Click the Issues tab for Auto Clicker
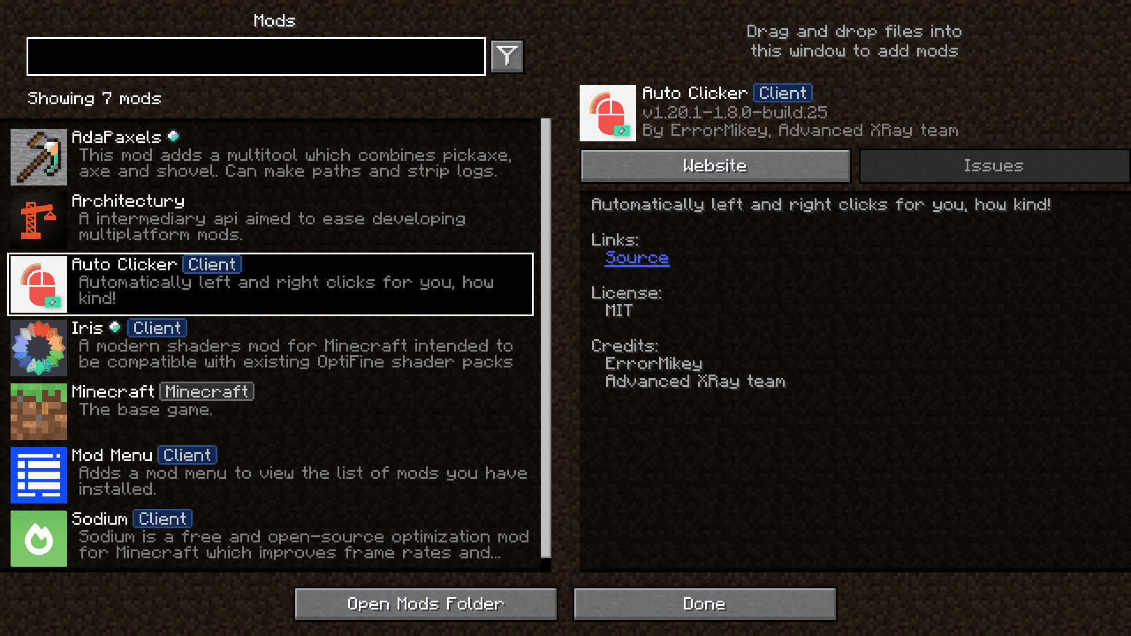Screen dimensions: 1131x636 click(x=993, y=165)
